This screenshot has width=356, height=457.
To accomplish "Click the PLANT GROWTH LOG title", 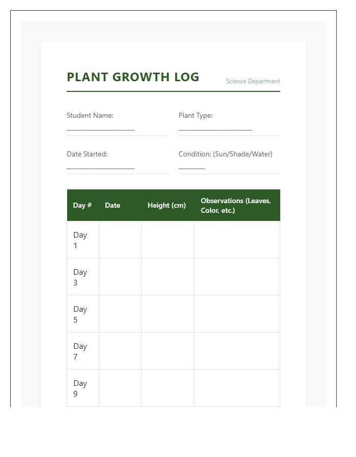I will tap(133, 77).
